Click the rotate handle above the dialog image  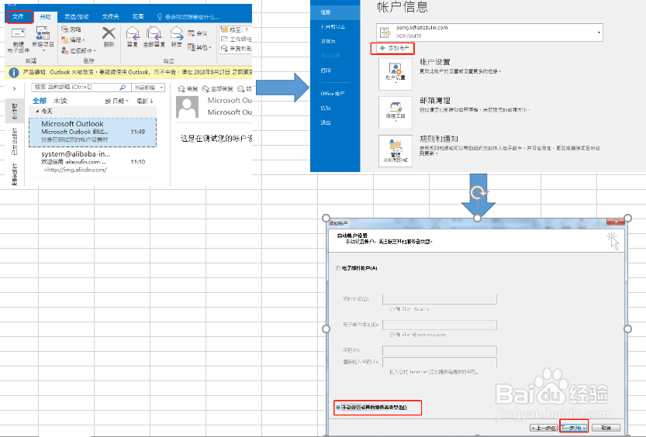pos(478,193)
